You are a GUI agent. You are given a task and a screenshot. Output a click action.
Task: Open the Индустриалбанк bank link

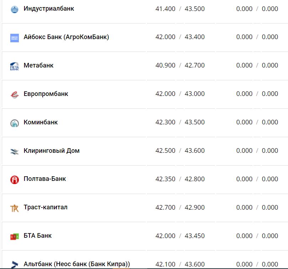pos(49,9)
